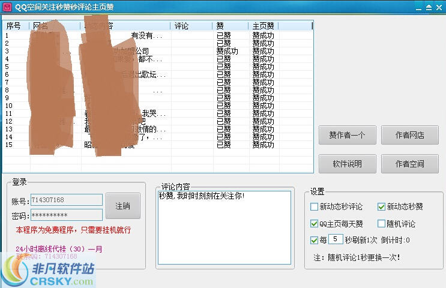Click the 赞作者一个 button
Screen dimensions: 446x288
click(x=347, y=135)
